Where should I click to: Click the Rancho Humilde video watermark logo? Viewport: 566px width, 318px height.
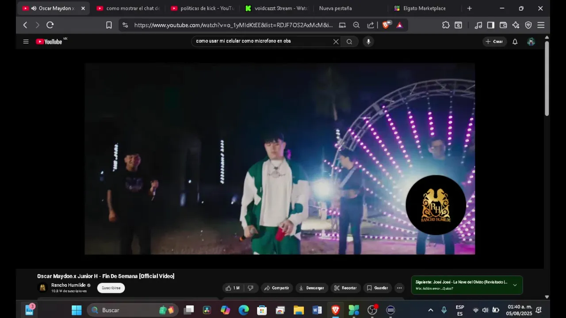436,205
